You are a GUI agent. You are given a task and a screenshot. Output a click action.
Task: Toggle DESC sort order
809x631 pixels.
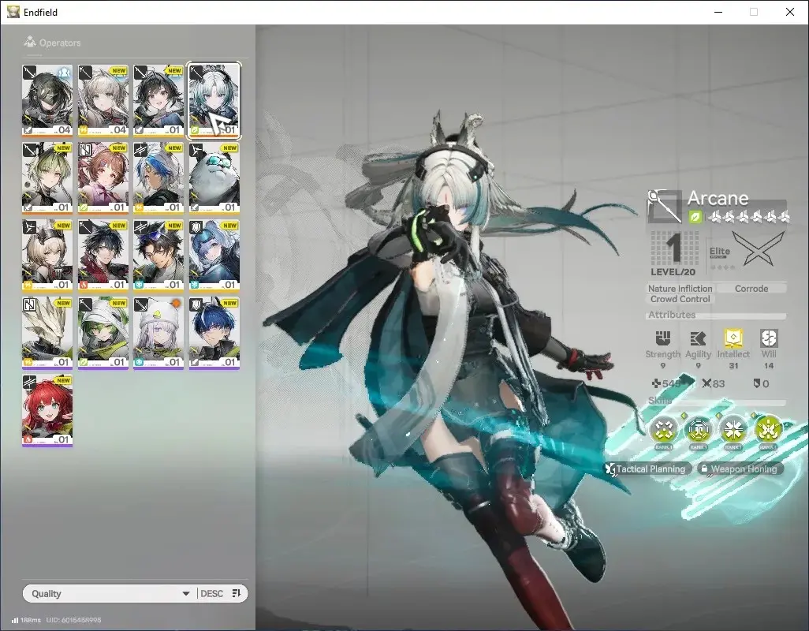(x=211, y=593)
